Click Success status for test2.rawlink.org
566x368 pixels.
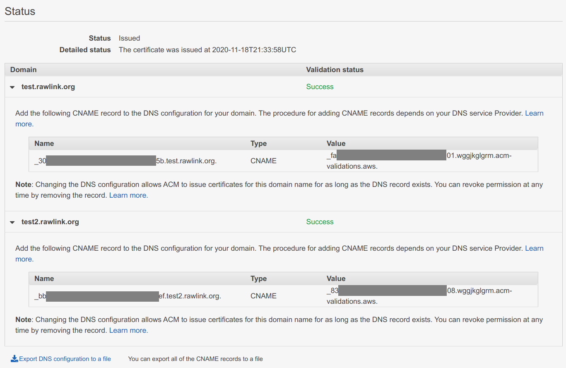point(320,222)
